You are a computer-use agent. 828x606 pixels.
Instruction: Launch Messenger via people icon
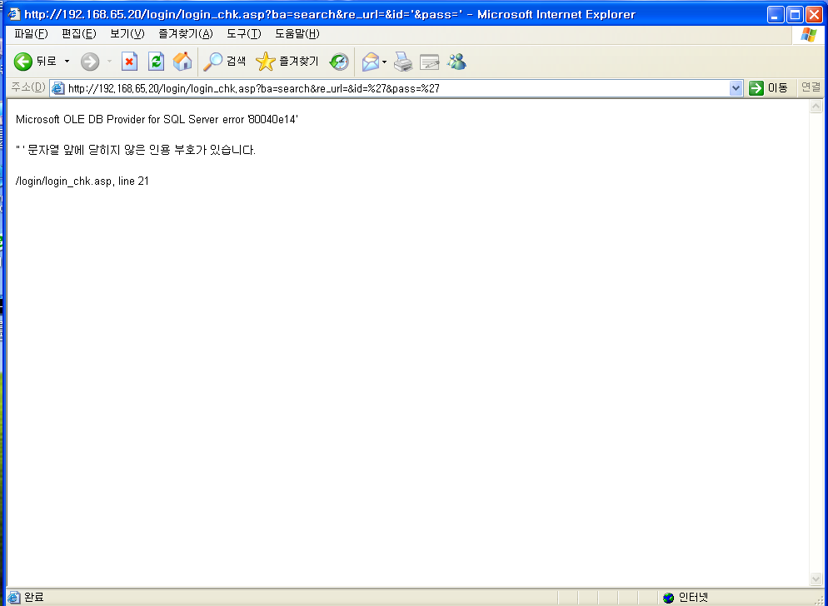(x=456, y=62)
